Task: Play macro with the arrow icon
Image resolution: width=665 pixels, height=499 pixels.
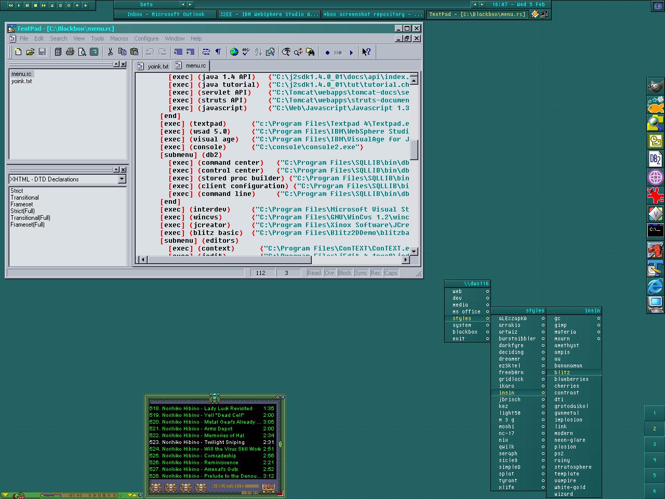Action: tap(351, 52)
